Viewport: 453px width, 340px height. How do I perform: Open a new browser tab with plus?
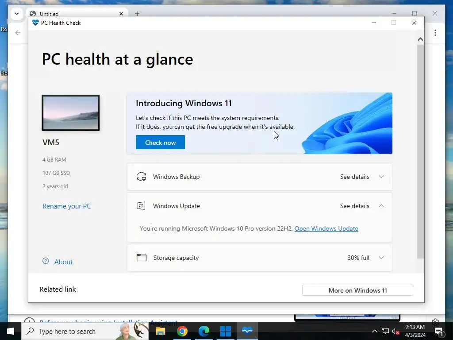click(x=137, y=14)
